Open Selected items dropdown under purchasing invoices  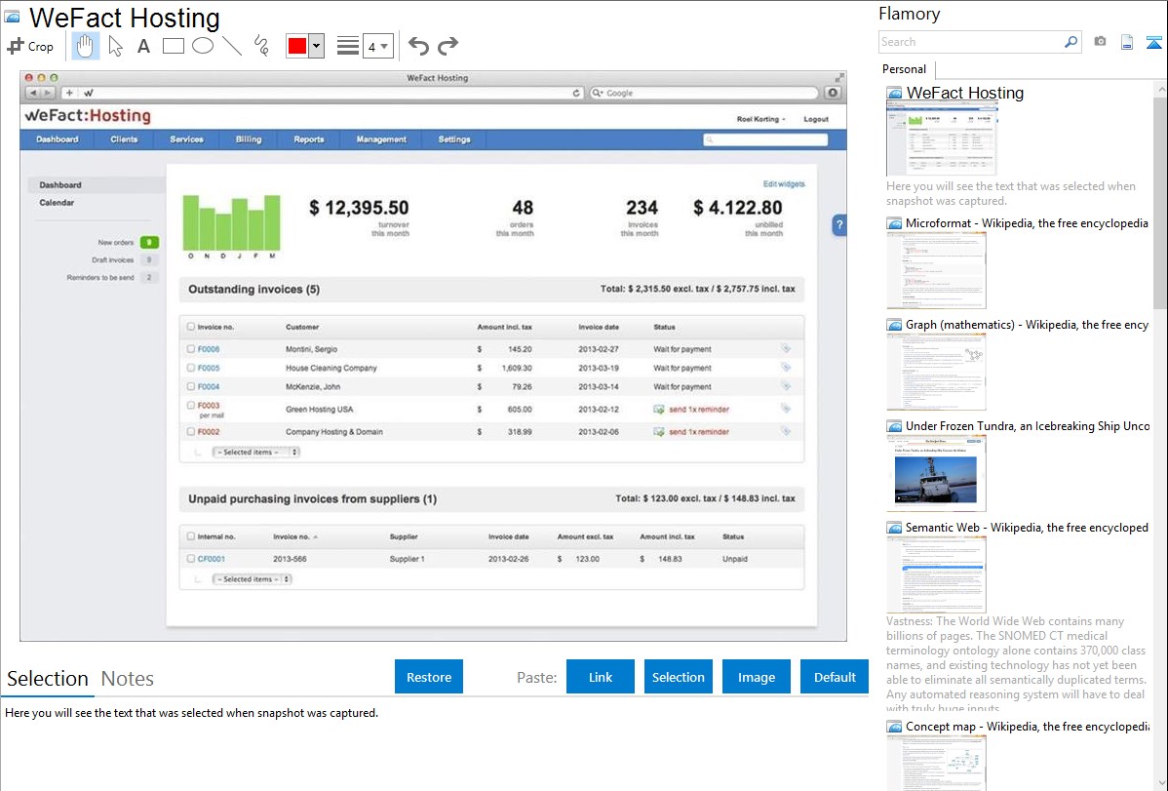[252, 579]
